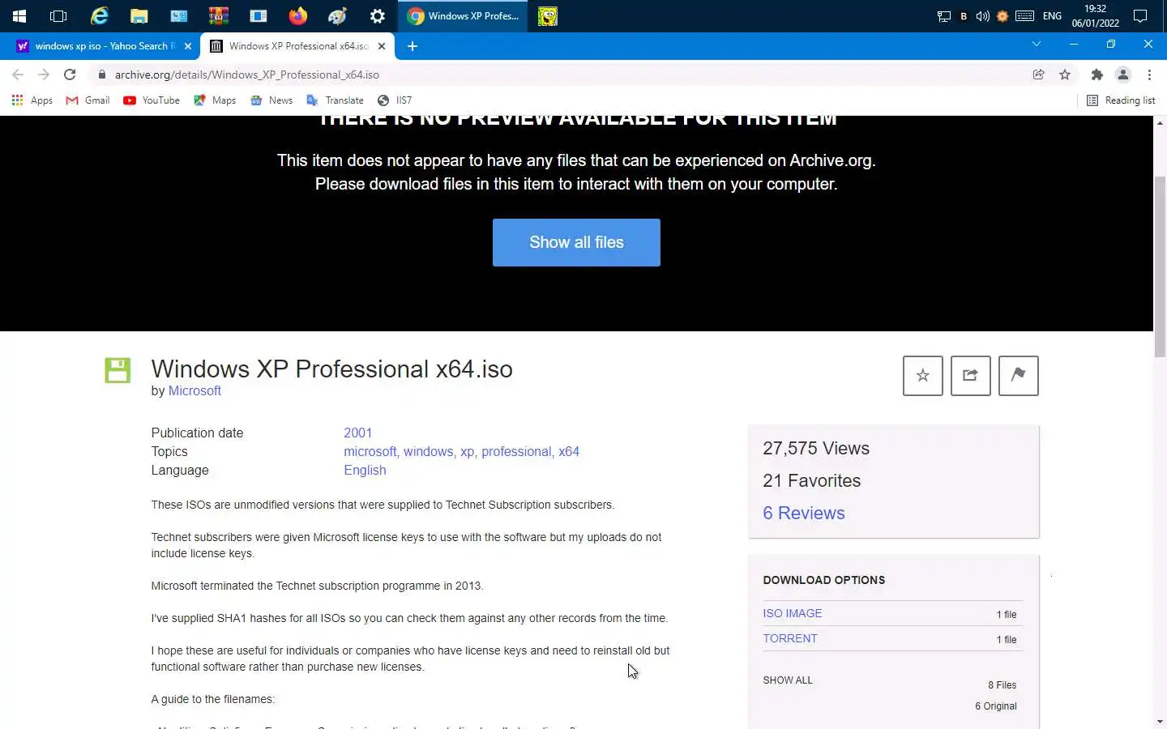Image resolution: width=1167 pixels, height=729 pixels.
Task: Open Chrome's three-dot menu
Action: (1149, 75)
